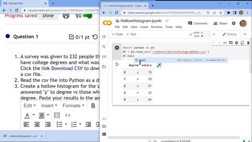Open the Edit dropdown in MyOpenMath editor

[30, 106]
